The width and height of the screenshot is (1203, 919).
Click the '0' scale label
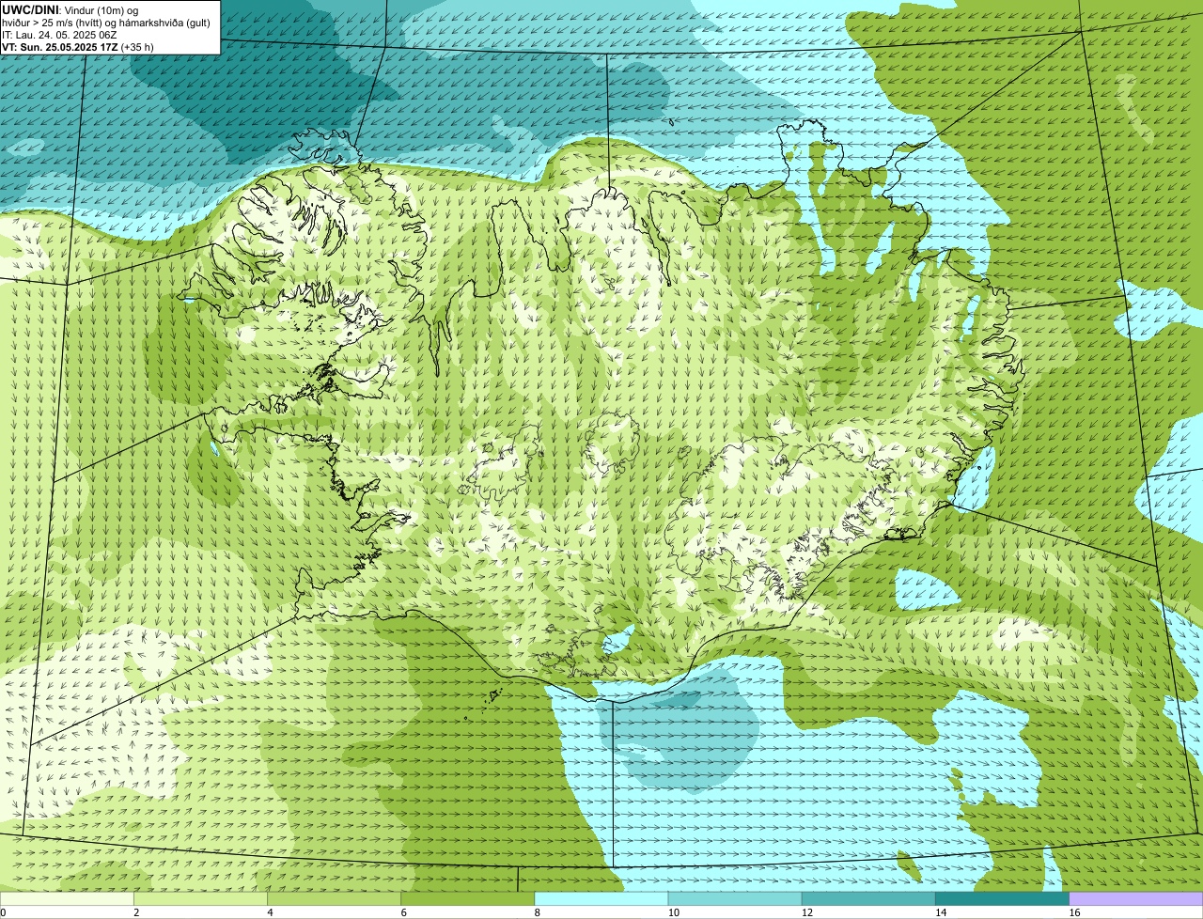(3, 912)
